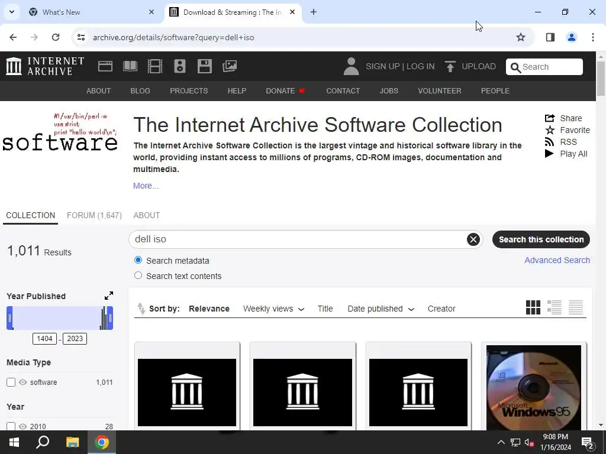Open the Internet Archive home logo
The image size is (606, 454).
click(x=45, y=66)
